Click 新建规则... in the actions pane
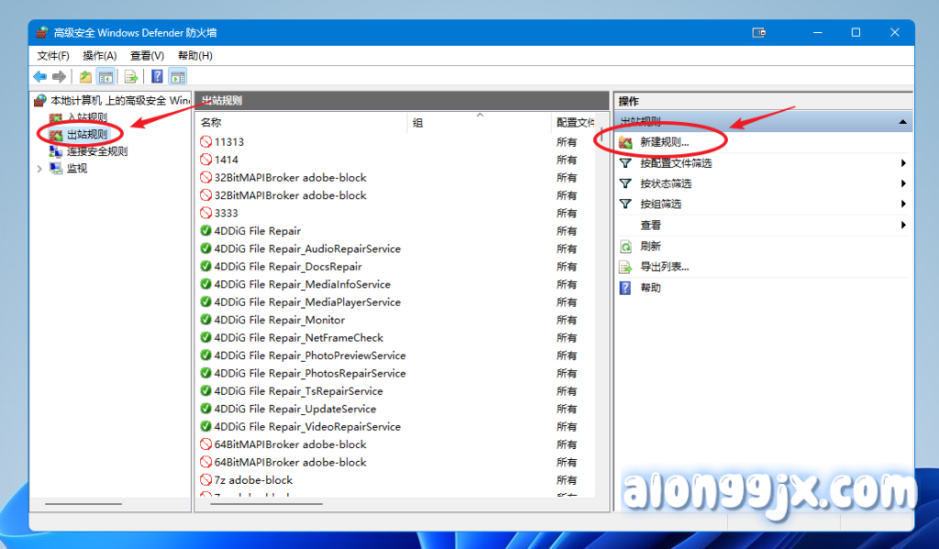This screenshot has height=549, width=939. pyautogui.click(x=664, y=143)
